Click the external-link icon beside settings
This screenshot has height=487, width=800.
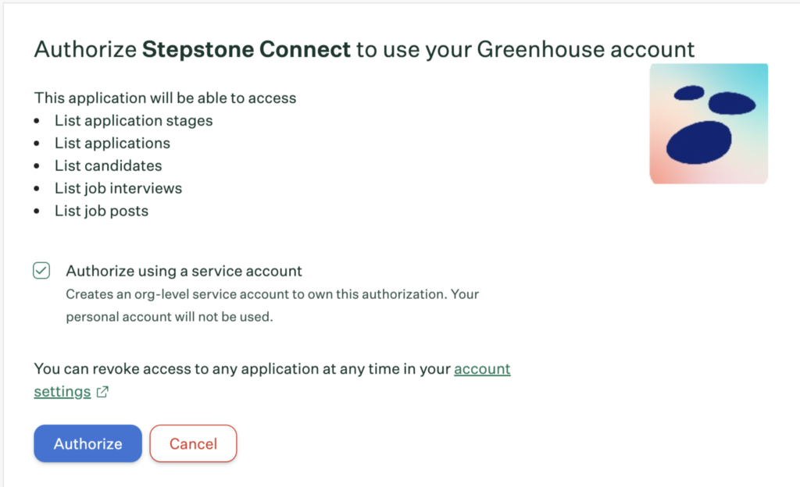[x=102, y=392]
